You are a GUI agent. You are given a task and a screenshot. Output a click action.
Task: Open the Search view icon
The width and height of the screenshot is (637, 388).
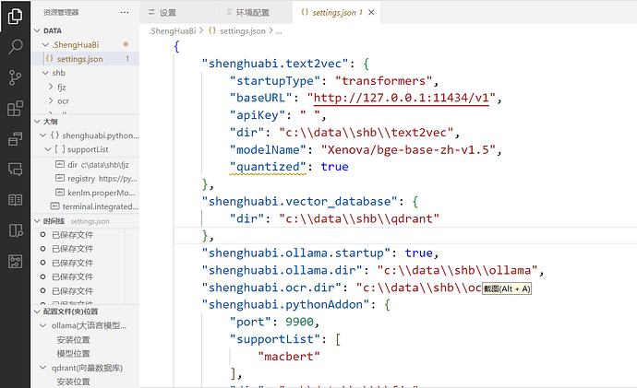[x=15, y=47]
